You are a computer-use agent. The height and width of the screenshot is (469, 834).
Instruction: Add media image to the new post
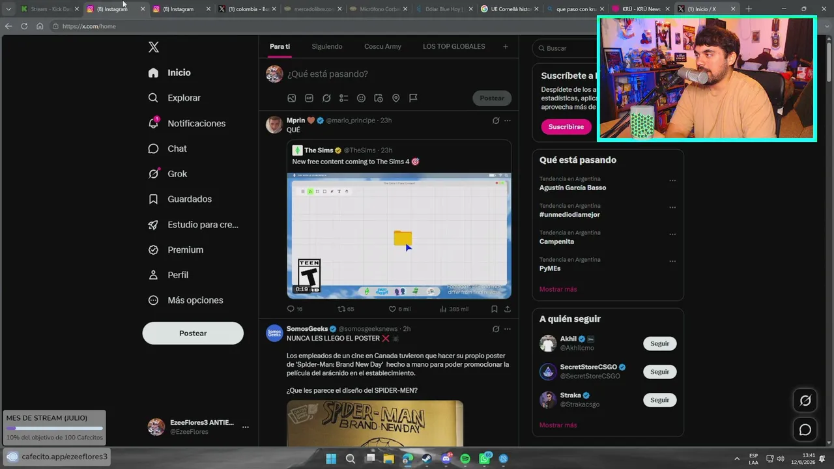(292, 98)
